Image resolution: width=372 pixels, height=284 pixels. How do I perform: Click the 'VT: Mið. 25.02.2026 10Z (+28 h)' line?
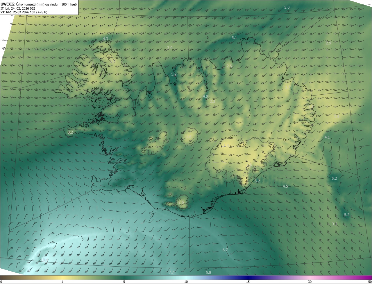click(x=24, y=12)
